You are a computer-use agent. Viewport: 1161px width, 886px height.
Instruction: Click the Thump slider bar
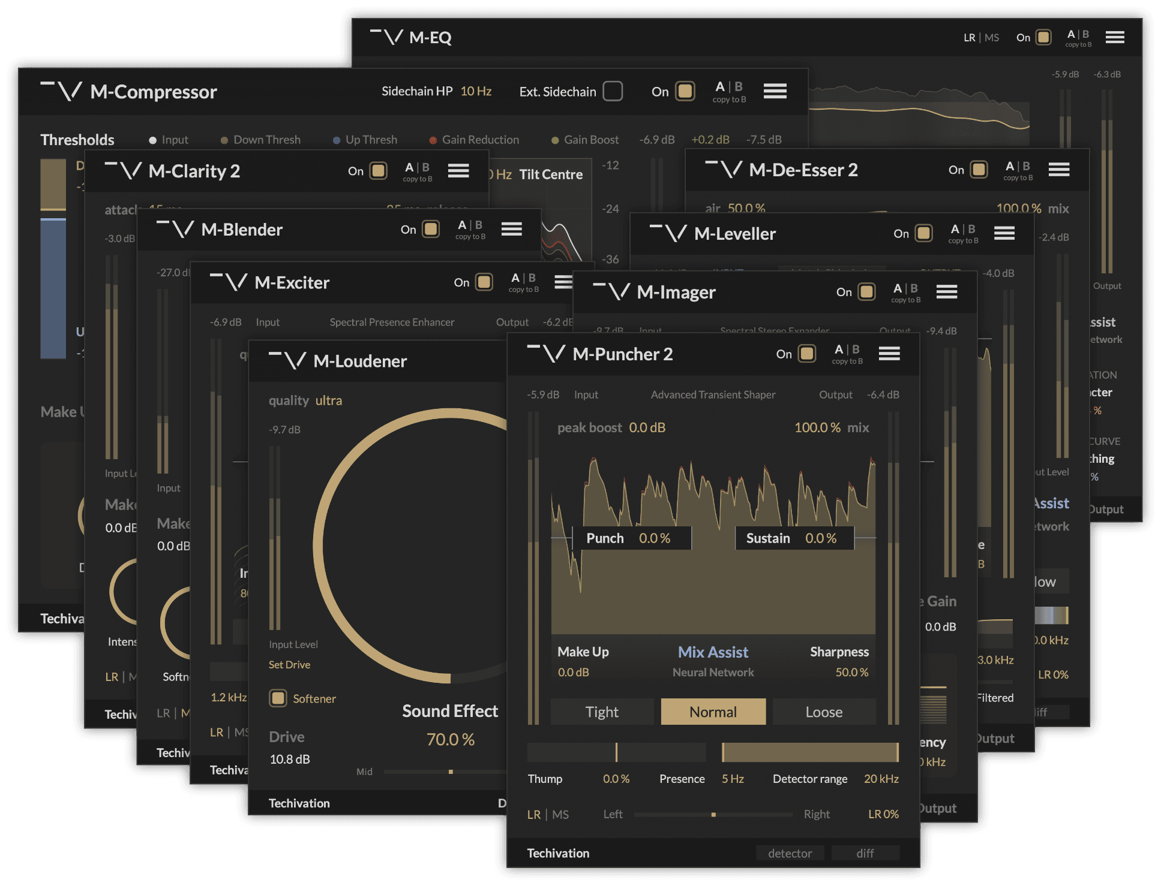coord(616,752)
